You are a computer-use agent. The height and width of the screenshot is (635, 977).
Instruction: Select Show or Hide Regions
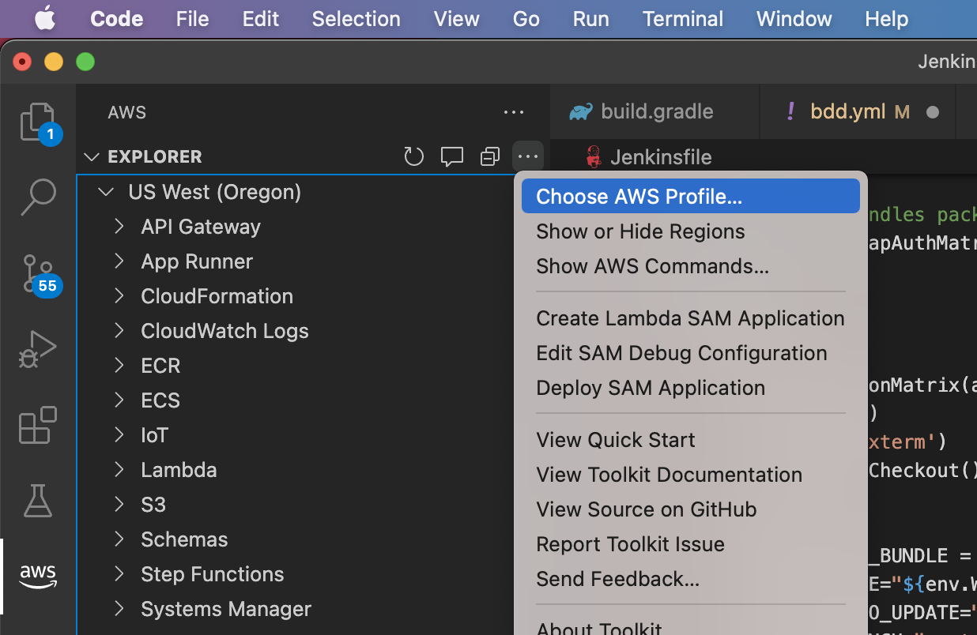[691, 231]
